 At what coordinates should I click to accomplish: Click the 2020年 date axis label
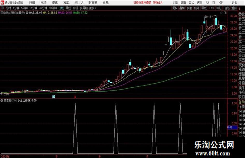[x=5, y=156]
